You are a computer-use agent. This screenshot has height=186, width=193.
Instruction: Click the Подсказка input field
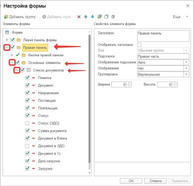[x=163, y=56]
